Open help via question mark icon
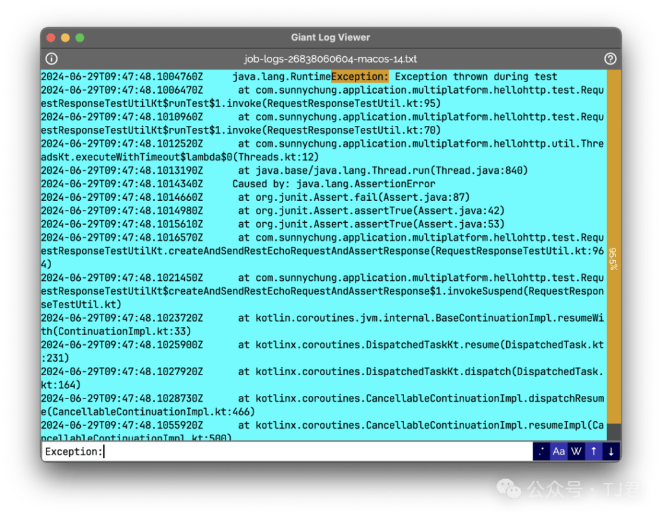Viewport: 662px width, 516px height. pos(610,59)
